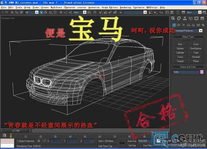The width and height of the screenshot is (207, 149).
Task: Select the Select and Link tool
Action: click(x=12, y=12)
